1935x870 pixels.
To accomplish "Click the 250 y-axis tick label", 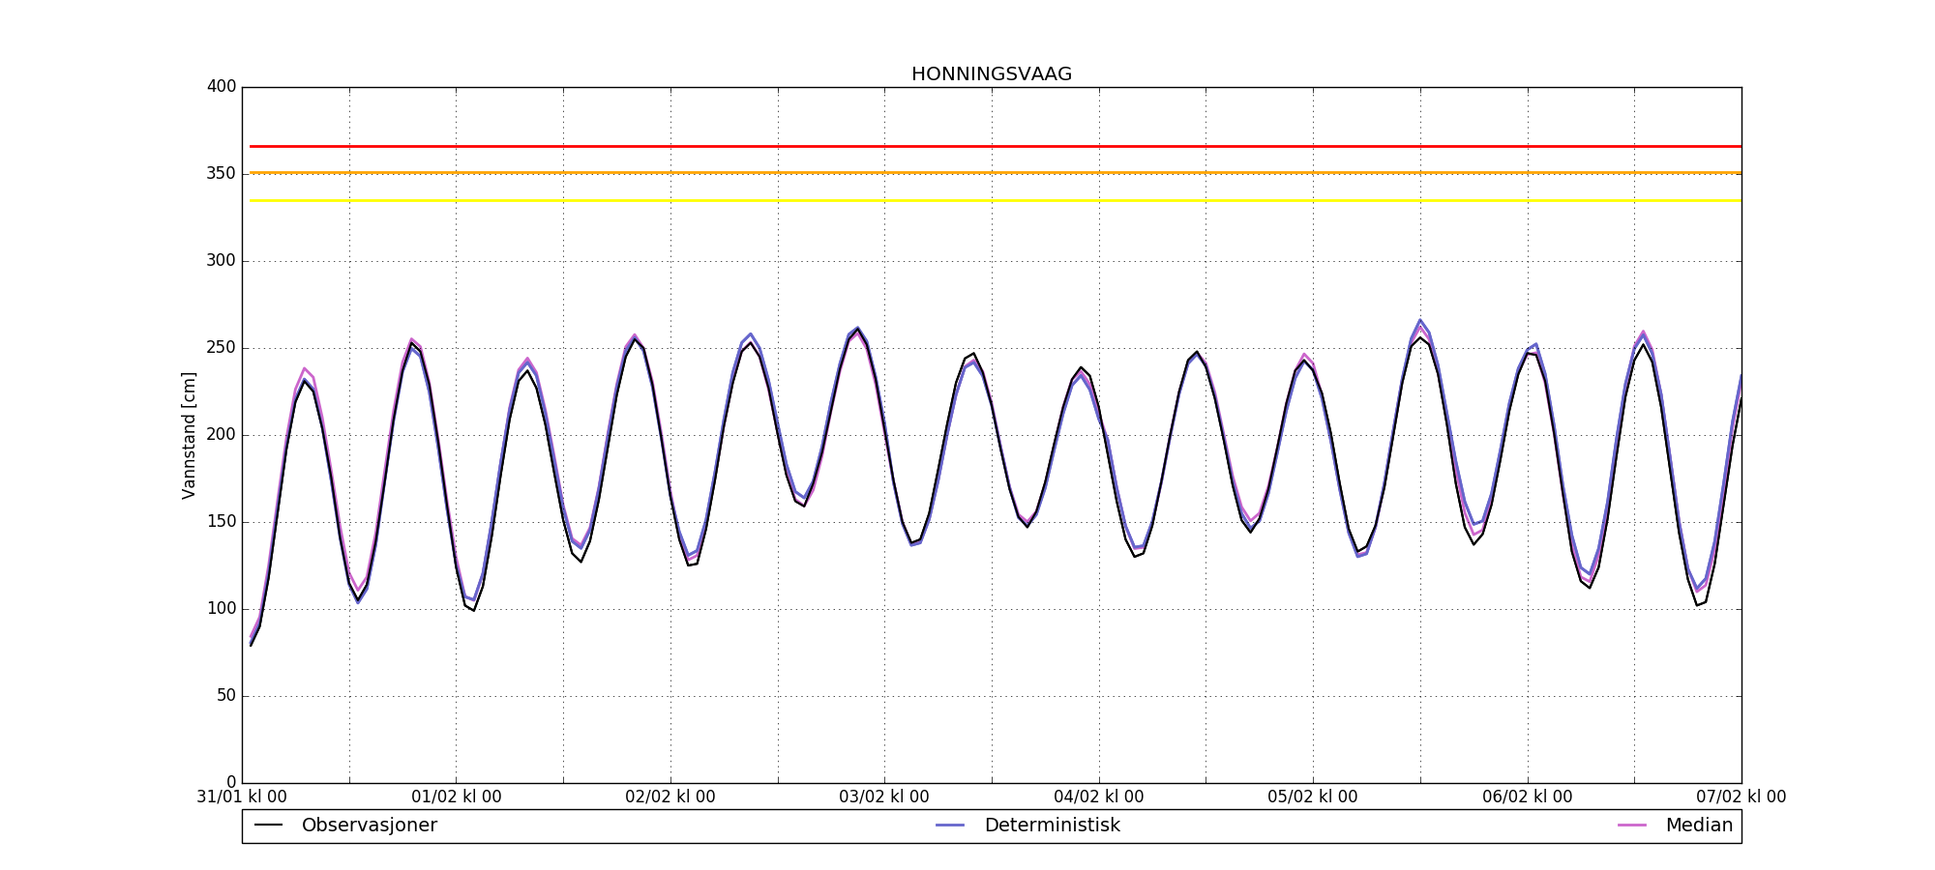I will click(x=222, y=348).
